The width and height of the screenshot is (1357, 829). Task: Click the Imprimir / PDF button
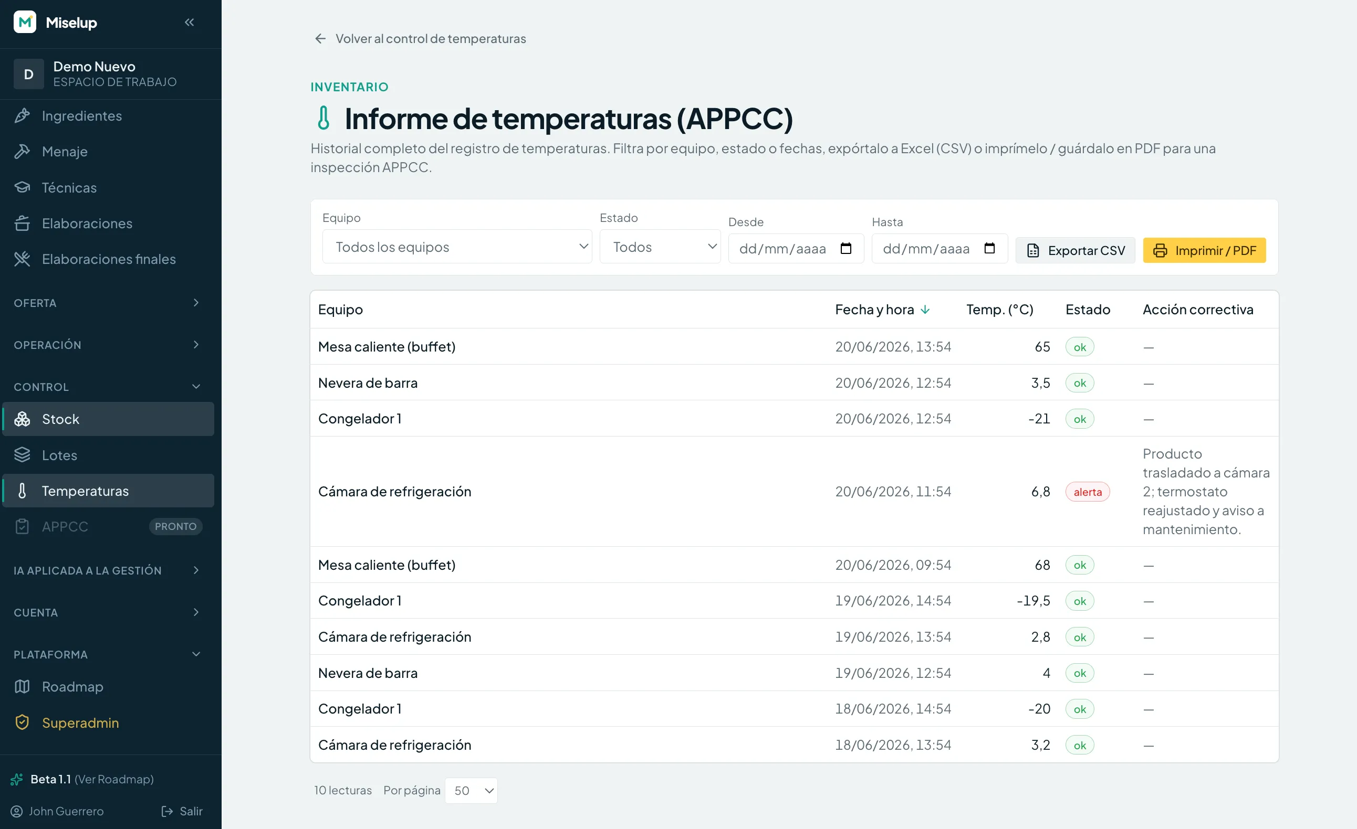click(1205, 250)
